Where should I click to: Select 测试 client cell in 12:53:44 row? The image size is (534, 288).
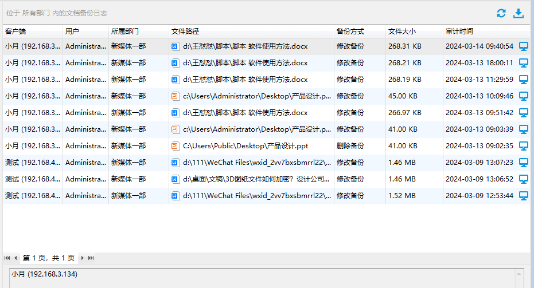coord(33,196)
